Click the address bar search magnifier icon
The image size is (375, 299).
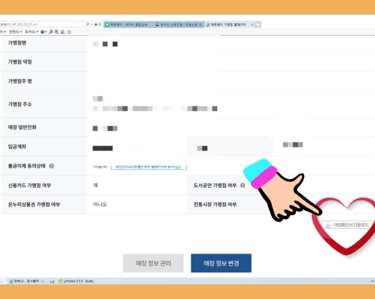[x=88, y=24]
